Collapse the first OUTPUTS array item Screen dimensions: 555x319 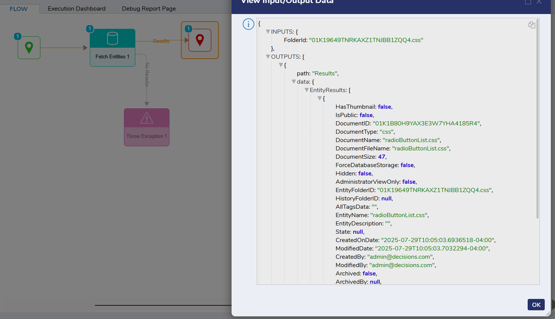tap(281, 65)
